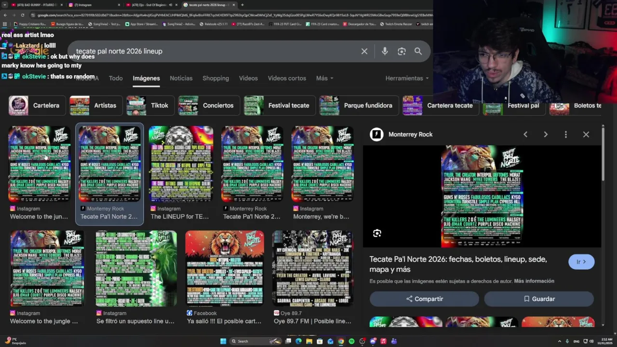Select the Imágenes search tab
Screen dimensions: 617x347
pyautogui.click(x=146, y=78)
